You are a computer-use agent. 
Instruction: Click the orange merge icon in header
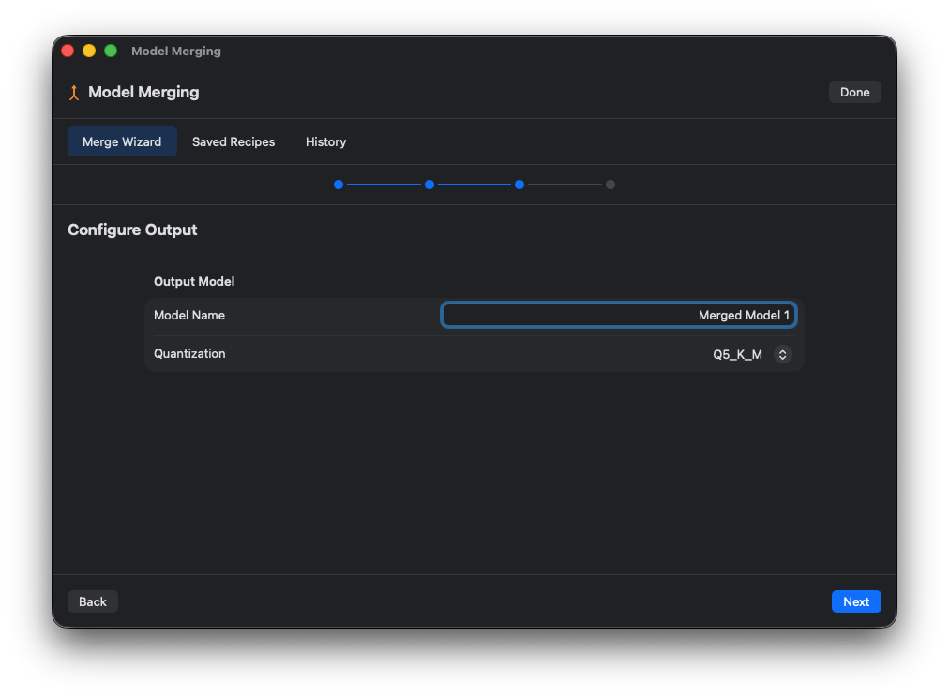tap(74, 93)
